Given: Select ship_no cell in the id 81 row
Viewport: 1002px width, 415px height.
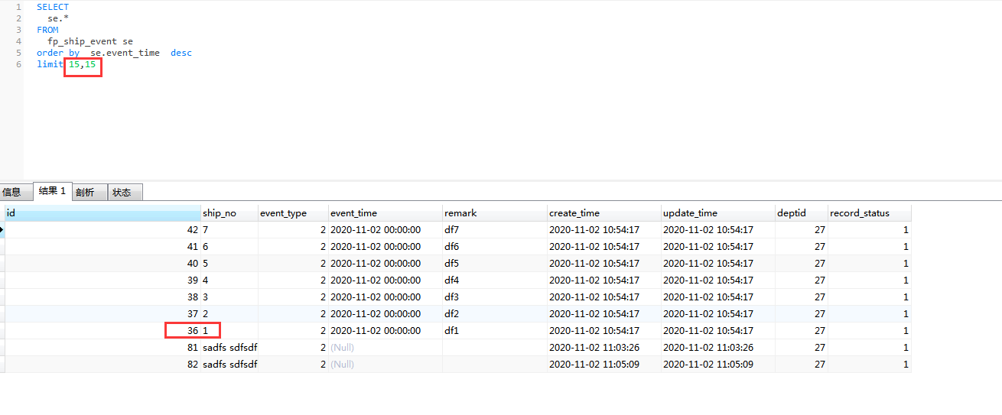Looking at the screenshot, I should (229, 348).
